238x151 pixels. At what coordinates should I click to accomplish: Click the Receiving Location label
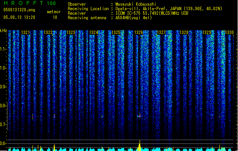coord(88,9)
